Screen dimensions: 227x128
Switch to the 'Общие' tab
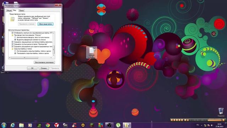[x=9, y=10]
